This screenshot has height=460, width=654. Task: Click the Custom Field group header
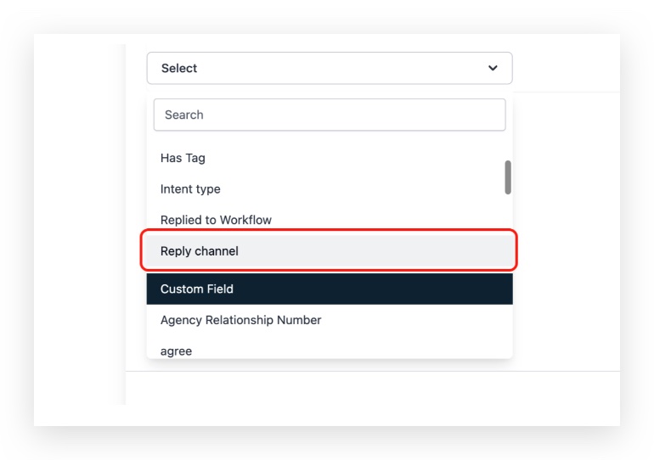(x=330, y=289)
